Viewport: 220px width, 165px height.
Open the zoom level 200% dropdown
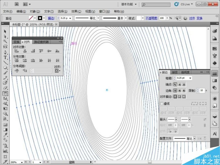[x=22, y=162]
